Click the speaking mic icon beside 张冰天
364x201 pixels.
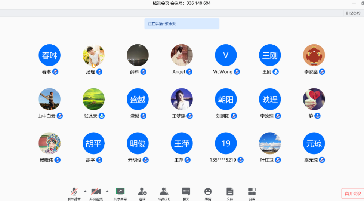coord(101,116)
